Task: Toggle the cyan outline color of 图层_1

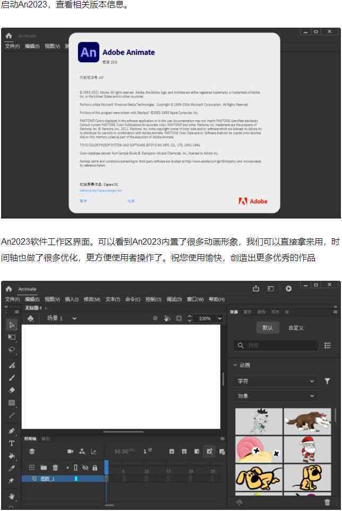Action: 76,479
